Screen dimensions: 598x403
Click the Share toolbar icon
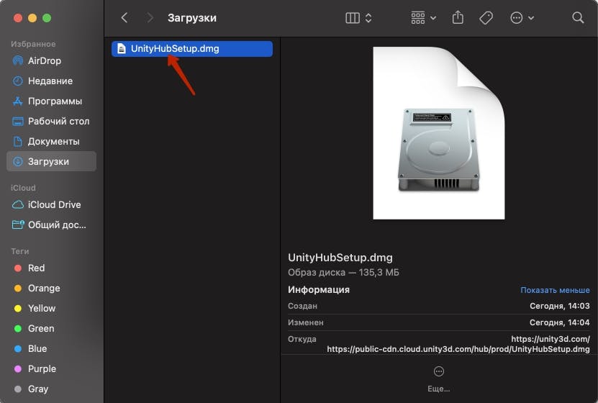point(458,17)
